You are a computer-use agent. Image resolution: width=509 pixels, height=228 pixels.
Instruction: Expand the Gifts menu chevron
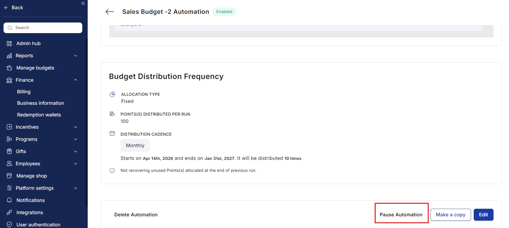[76, 151]
